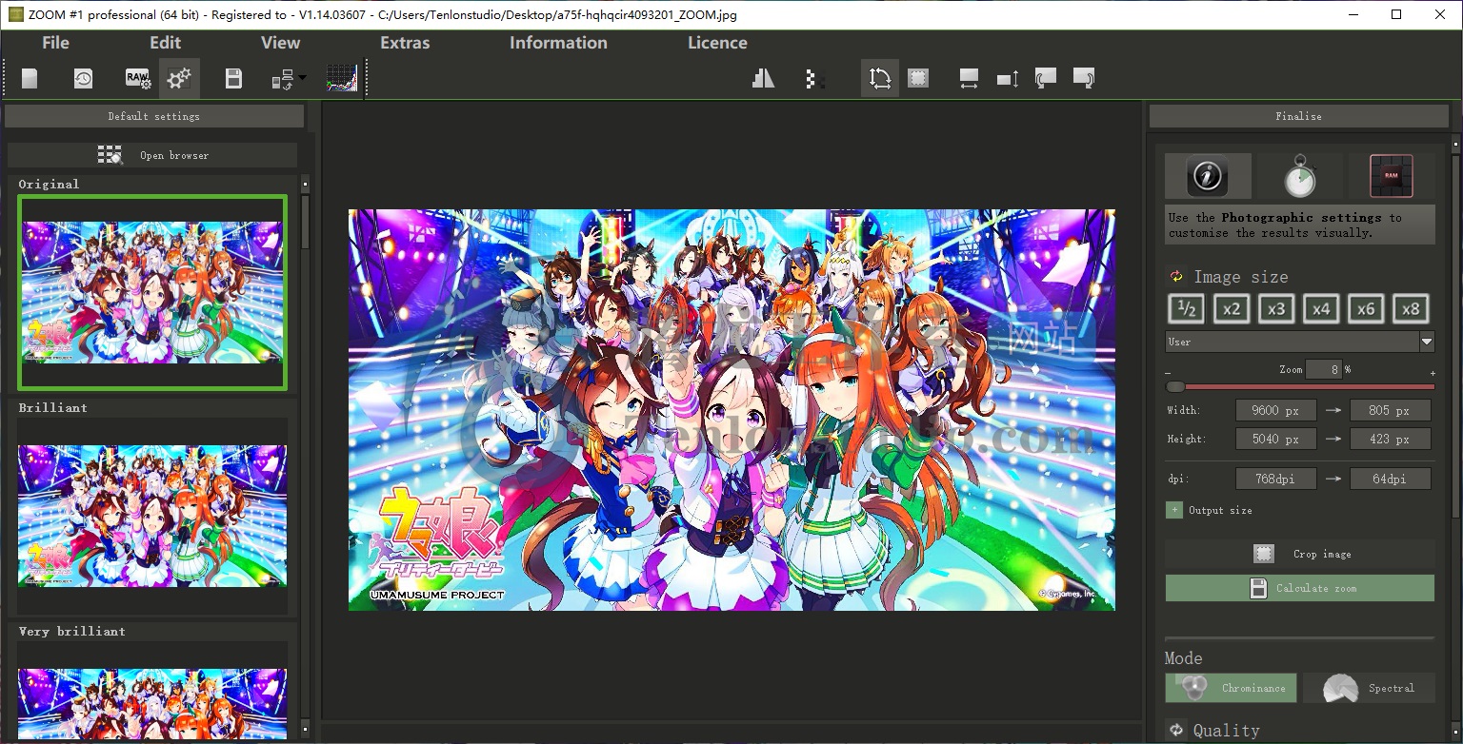Rotate image right icon
Screen dimensions: 1463x744
click(x=1084, y=77)
